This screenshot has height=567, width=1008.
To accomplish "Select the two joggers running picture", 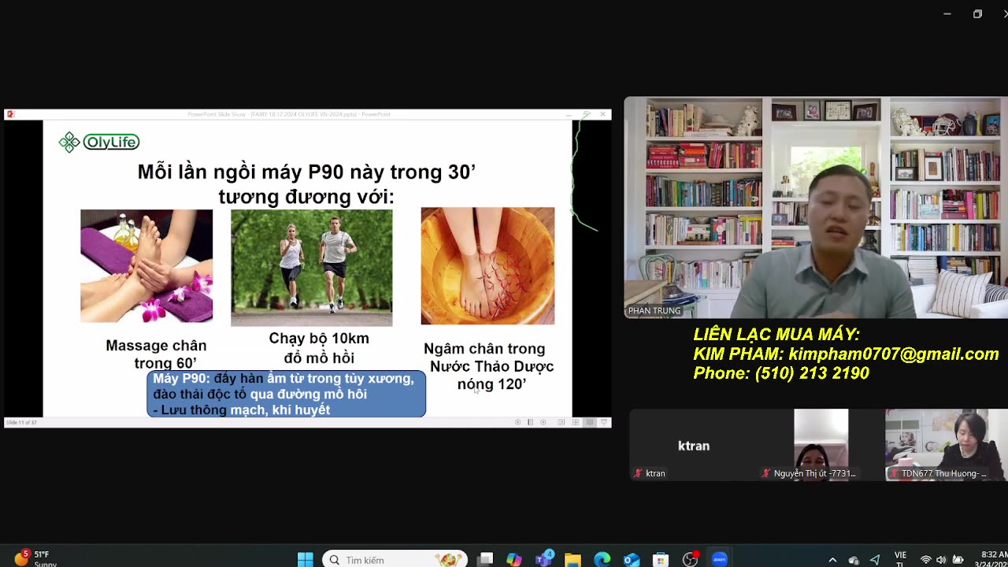I will pyautogui.click(x=311, y=268).
